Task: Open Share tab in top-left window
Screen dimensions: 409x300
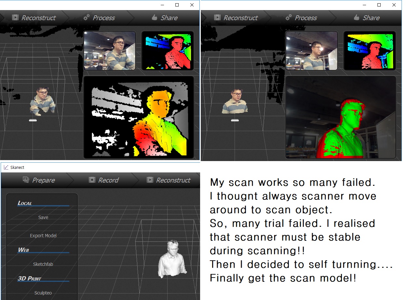Action: click(165, 18)
